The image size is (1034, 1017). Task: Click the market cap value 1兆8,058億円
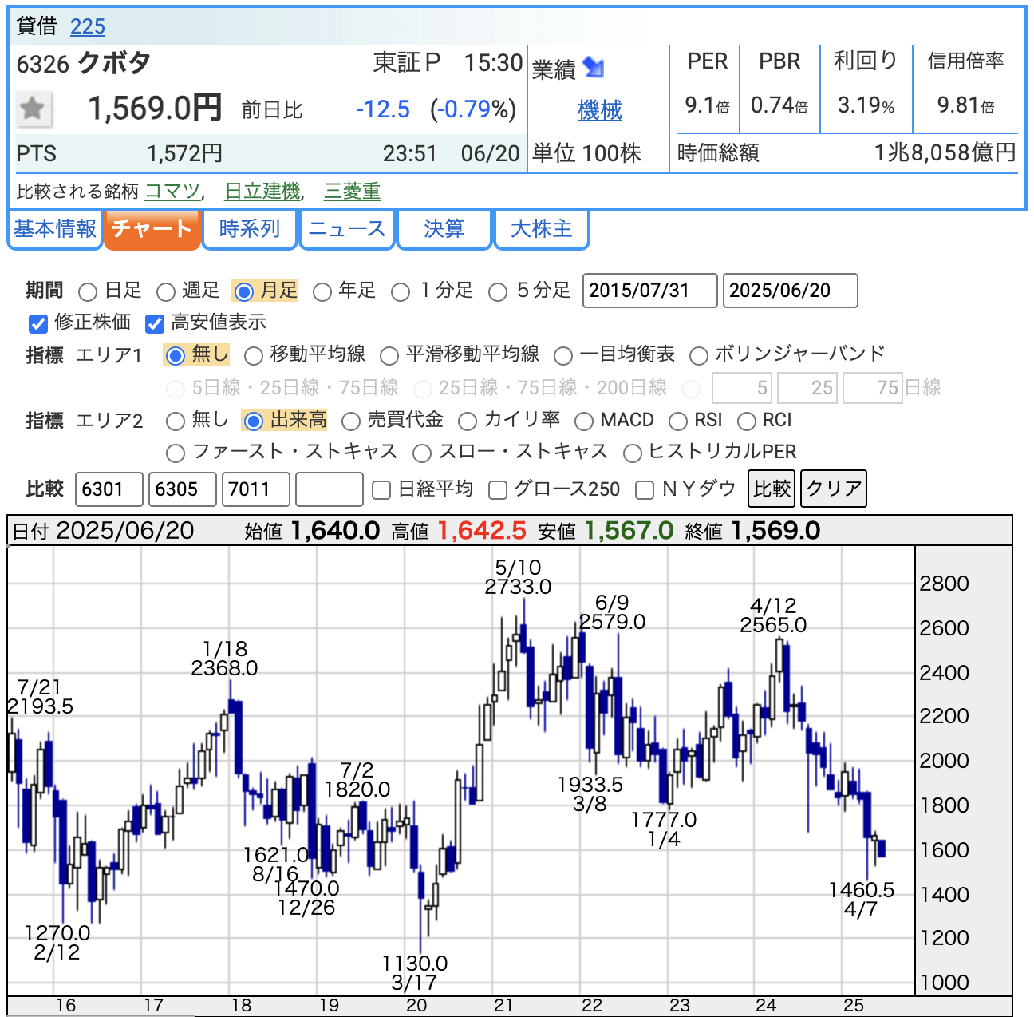pos(945,152)
